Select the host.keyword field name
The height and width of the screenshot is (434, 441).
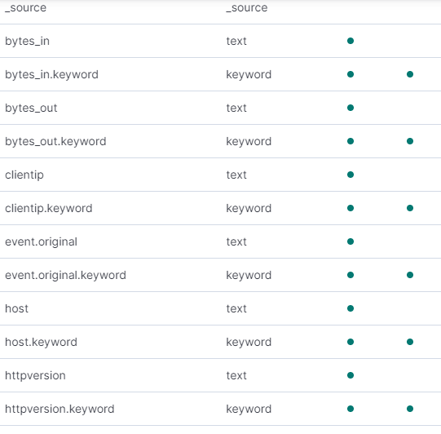[41, 343]
